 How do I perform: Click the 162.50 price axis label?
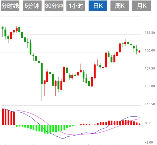(x=150, y=33)
